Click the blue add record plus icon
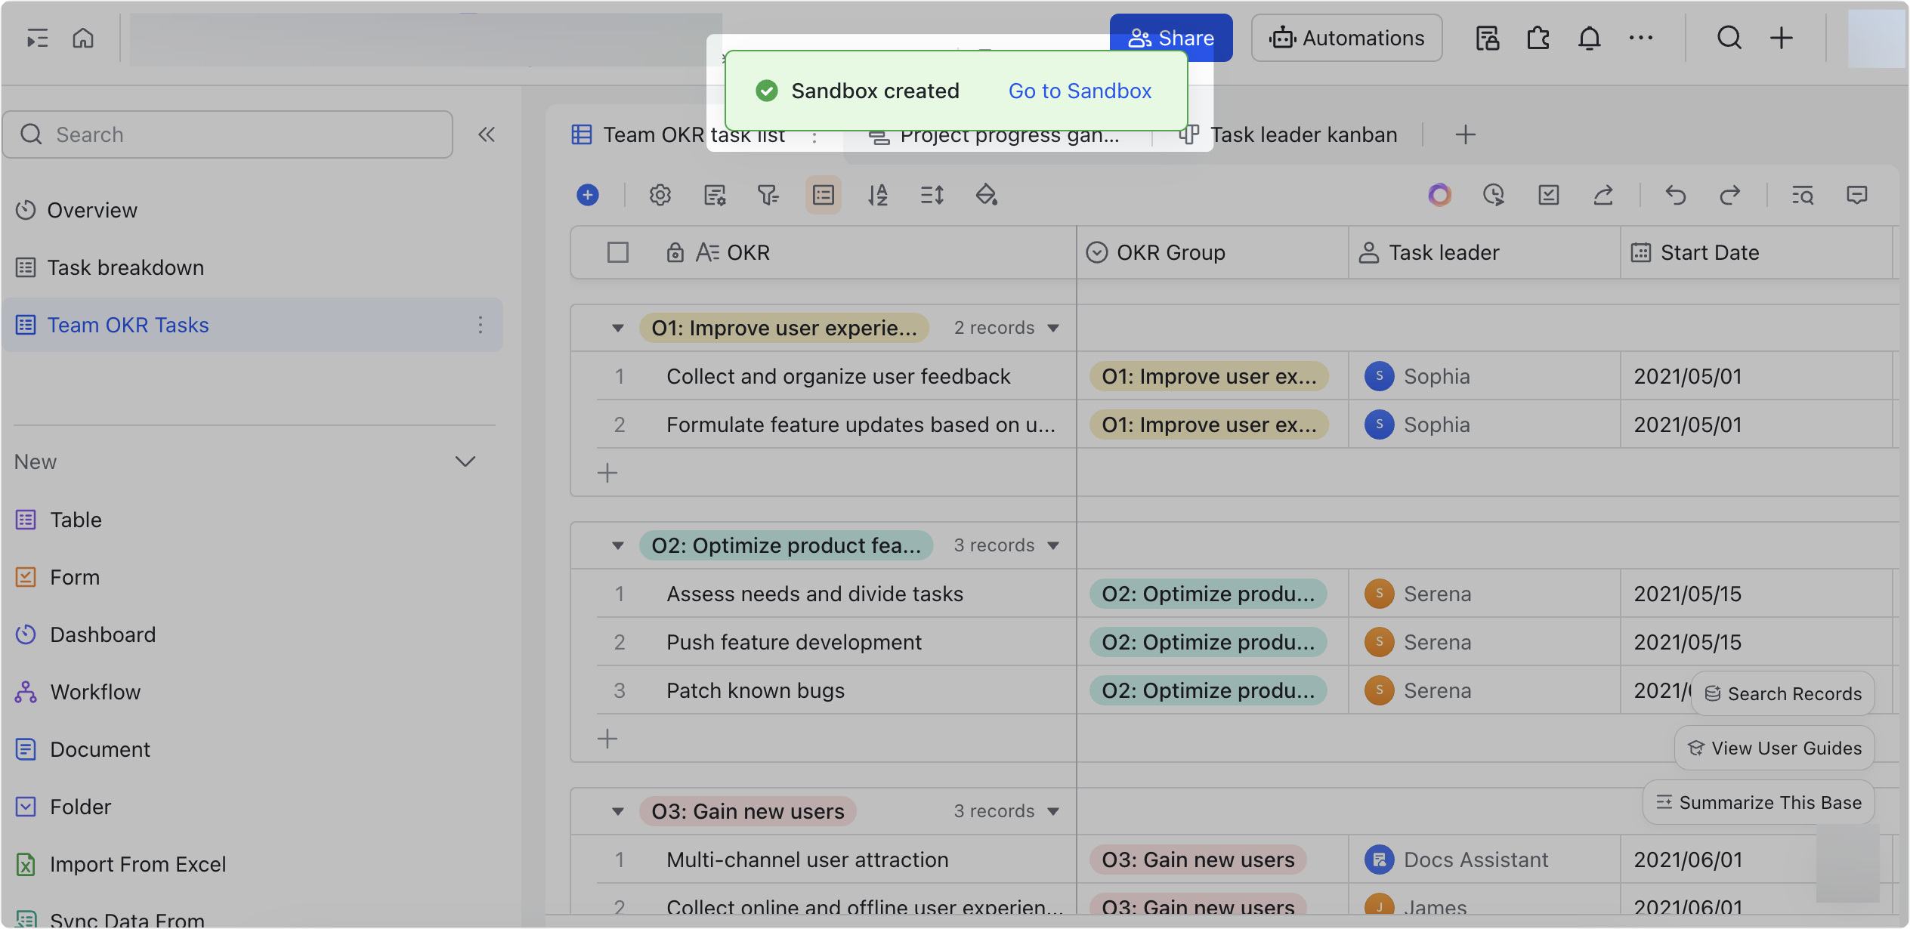The height and width of the screenshot is (929, 1910). 588,195
